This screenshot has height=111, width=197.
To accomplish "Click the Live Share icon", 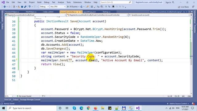I will pyautogui.click(x=179, y=7).
